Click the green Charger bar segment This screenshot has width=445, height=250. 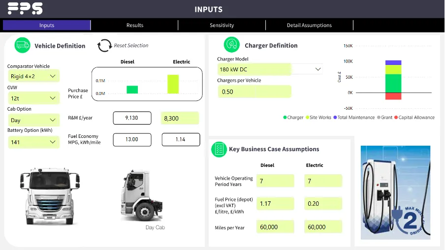(x=393, y=84)
